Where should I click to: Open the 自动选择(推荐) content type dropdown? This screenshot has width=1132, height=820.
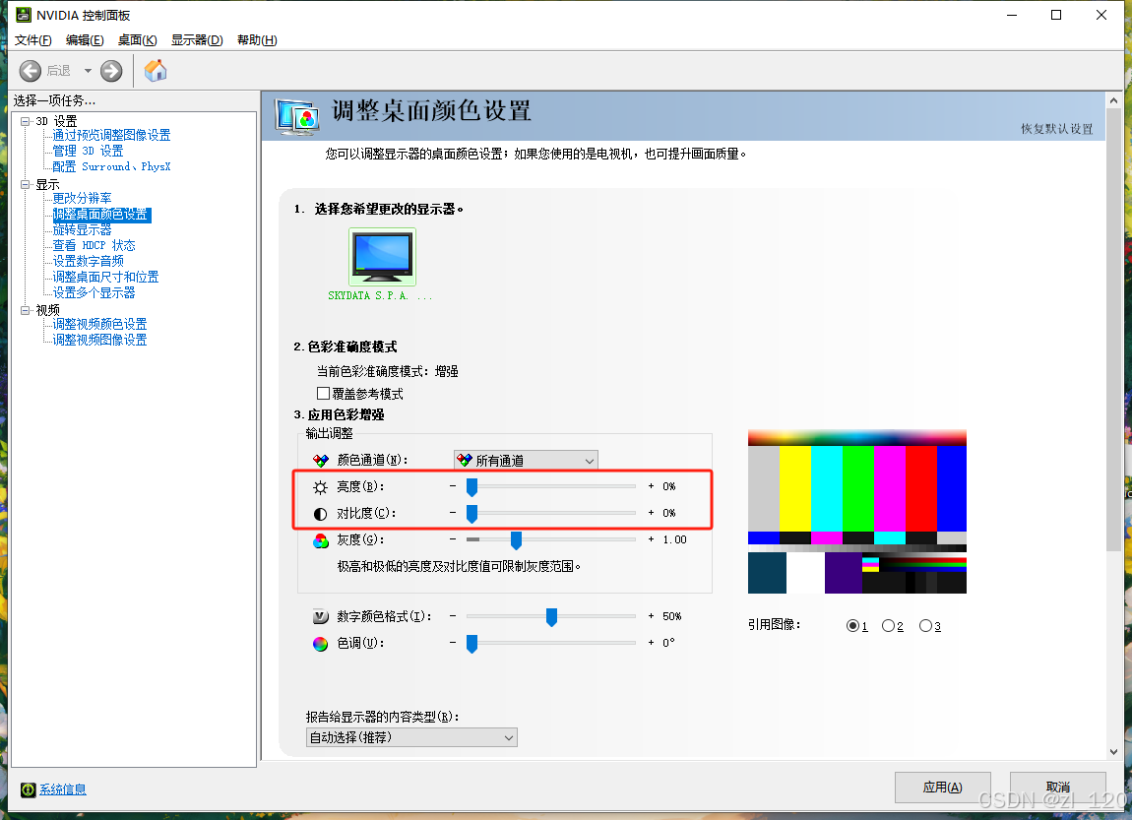coord(411,737)
